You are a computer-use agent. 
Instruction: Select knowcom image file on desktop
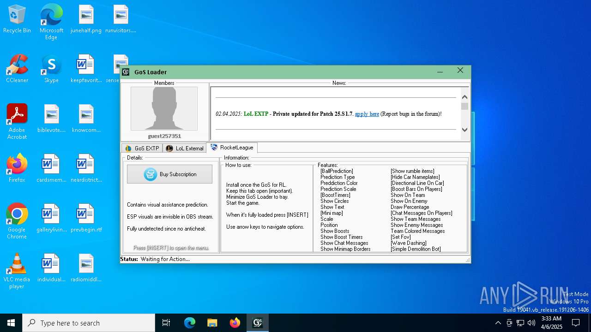pyautogui.click(x=86, y=119)
